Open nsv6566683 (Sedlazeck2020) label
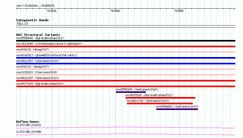Viewport: 243px width, 138px height. pos(177,106)
